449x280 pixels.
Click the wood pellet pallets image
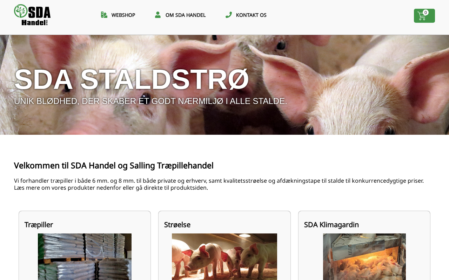point(85,257)
